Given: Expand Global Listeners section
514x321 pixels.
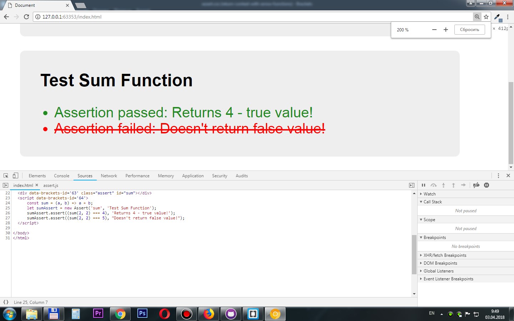Looking at the screenshot, I should (x=466, y=271).
